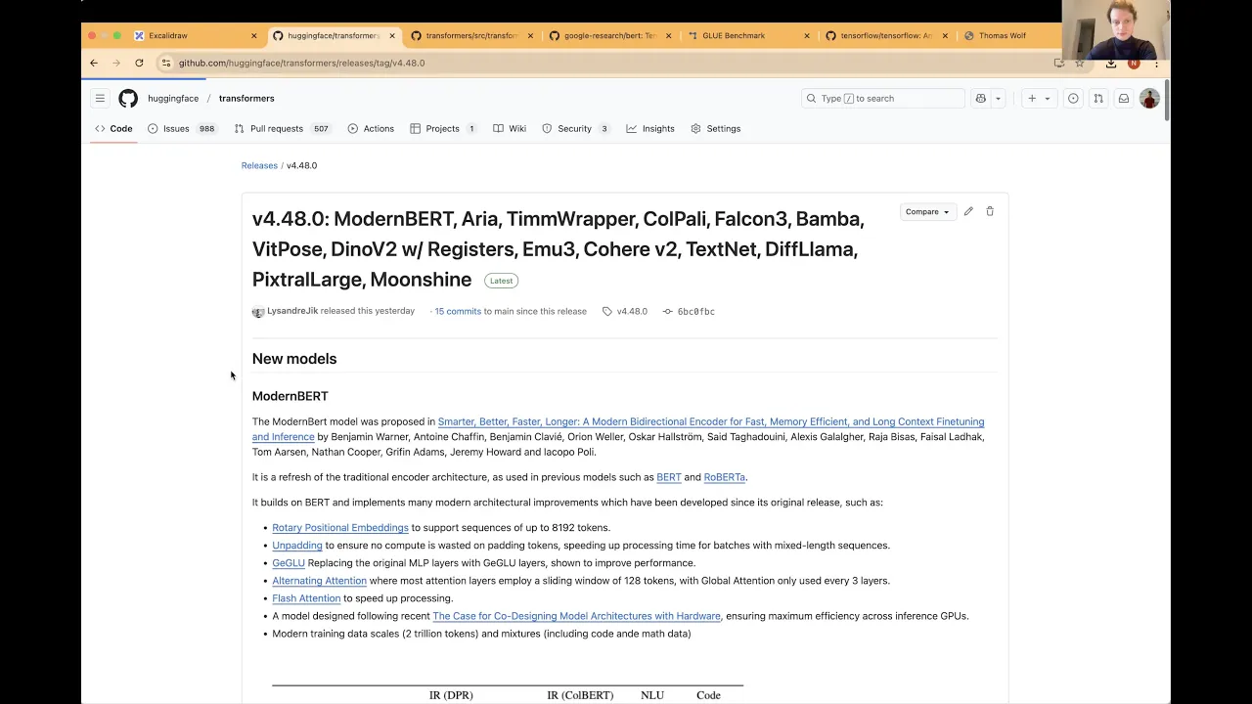Screen dimensions: 1252x704
Task: Open the 15 commits link
Action: [x=458, y=311]
